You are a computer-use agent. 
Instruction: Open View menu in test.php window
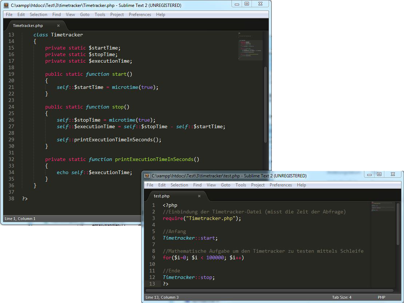(211, 185)
